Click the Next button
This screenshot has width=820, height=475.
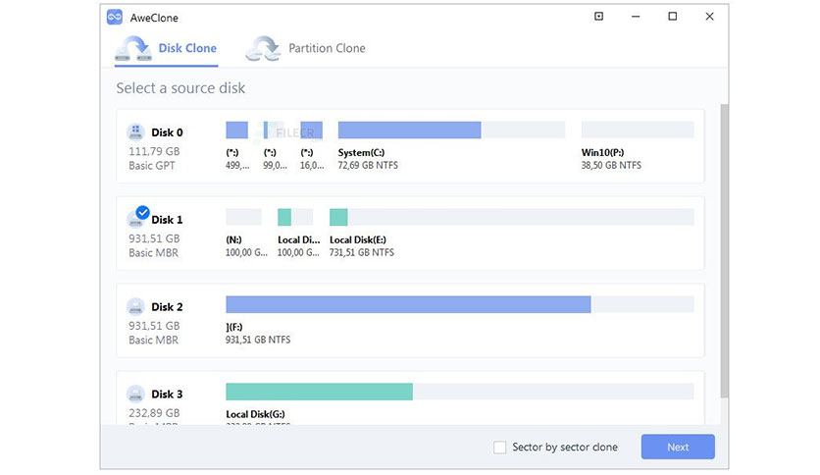(x=678, y=447)
